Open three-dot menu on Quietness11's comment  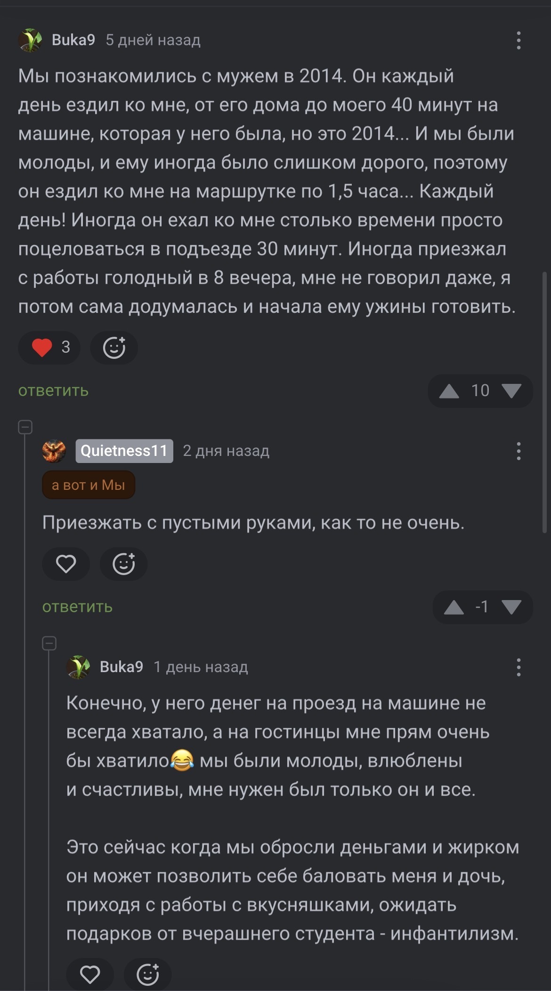[x=519, y=451]
